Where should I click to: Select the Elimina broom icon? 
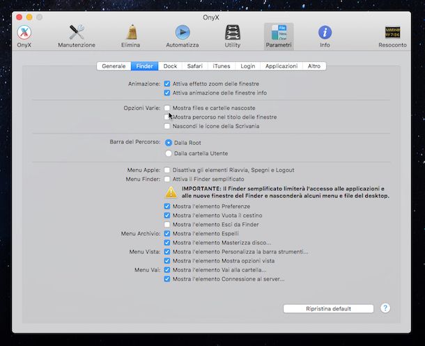pyautogui.click(x=132, y=32)
